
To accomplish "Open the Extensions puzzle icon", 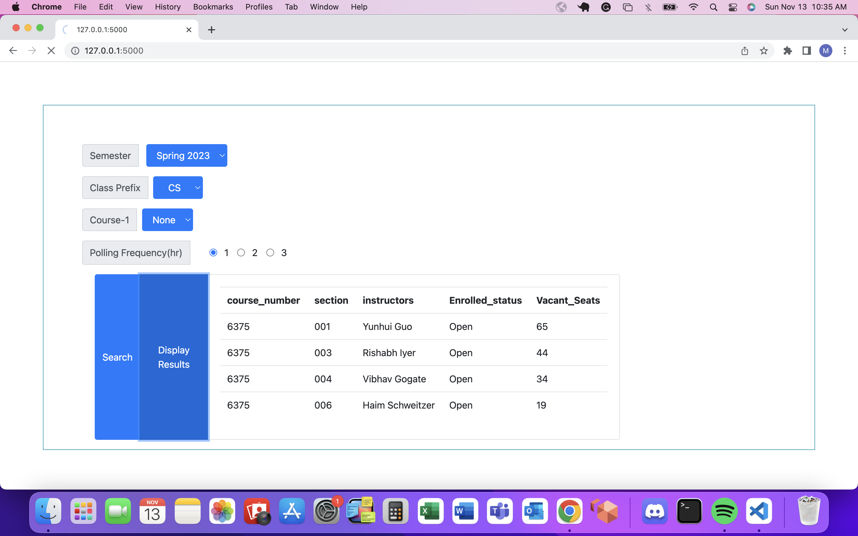I will [787, 51].
